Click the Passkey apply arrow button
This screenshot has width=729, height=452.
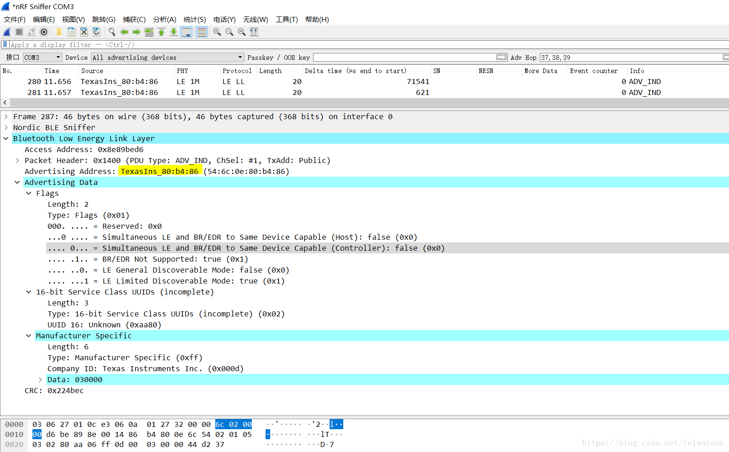pyautogui.click(x=501, y=57)
